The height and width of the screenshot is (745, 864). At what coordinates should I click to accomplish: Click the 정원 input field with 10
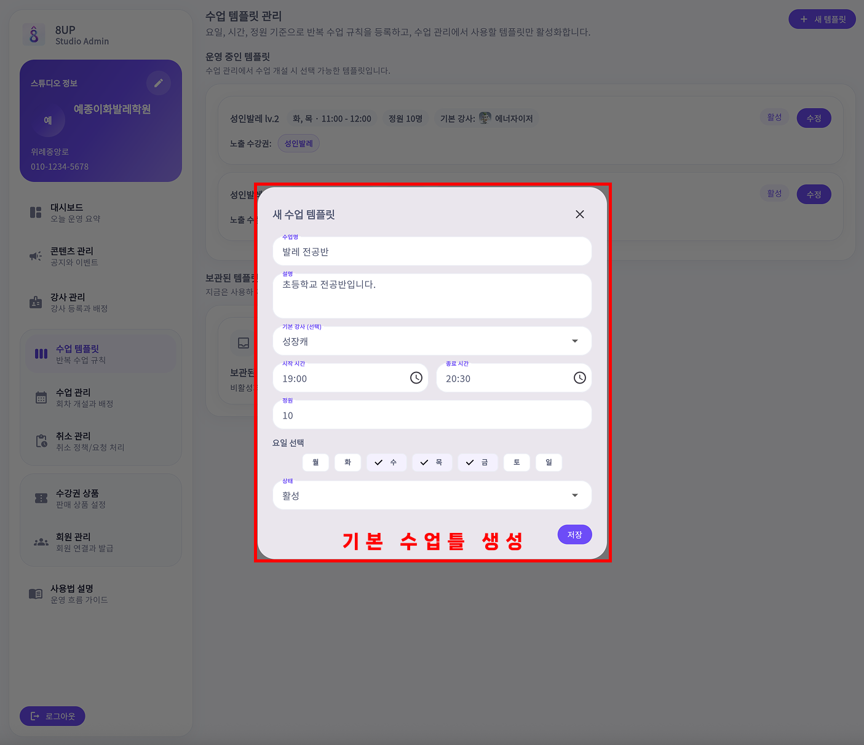(x=432, y=415)
